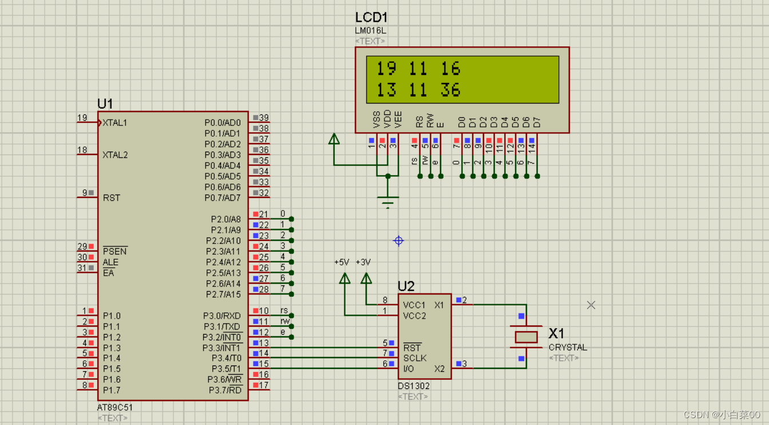Click the LM016L part value text

click(x=370, y=31)
